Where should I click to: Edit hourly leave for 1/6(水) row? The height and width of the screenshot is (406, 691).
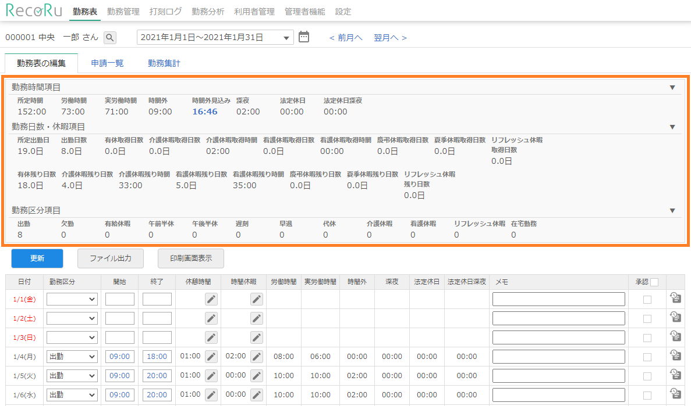tap(257, 395)
